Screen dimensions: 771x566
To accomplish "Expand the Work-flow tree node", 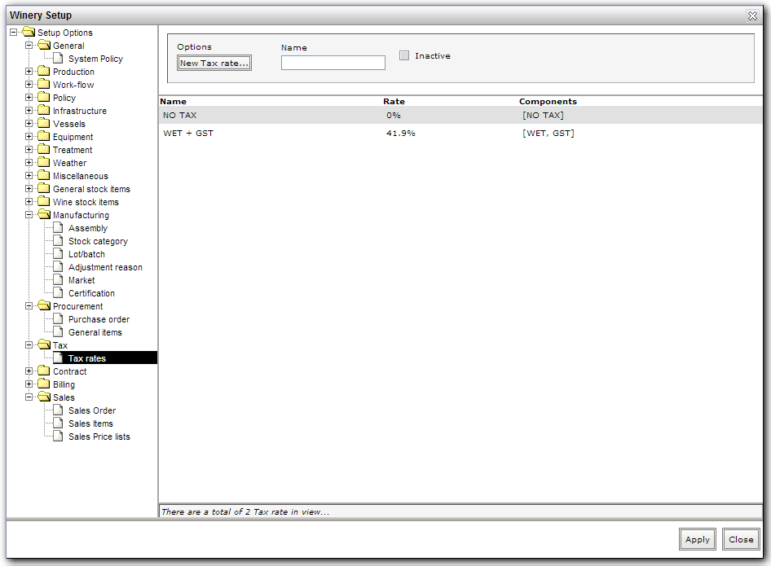I will tap(29, 85).
